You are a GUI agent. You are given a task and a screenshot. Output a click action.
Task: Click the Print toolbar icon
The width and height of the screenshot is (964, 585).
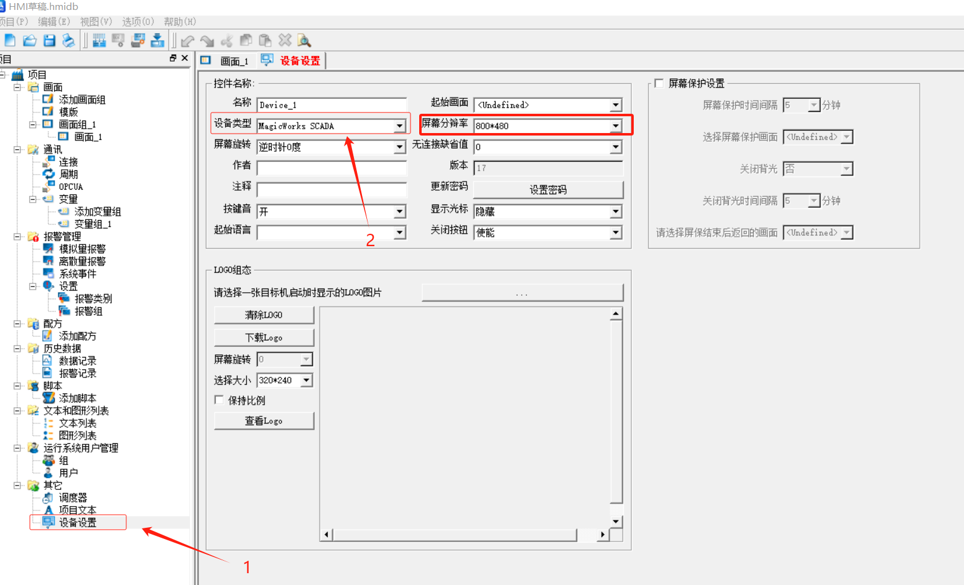68,40
